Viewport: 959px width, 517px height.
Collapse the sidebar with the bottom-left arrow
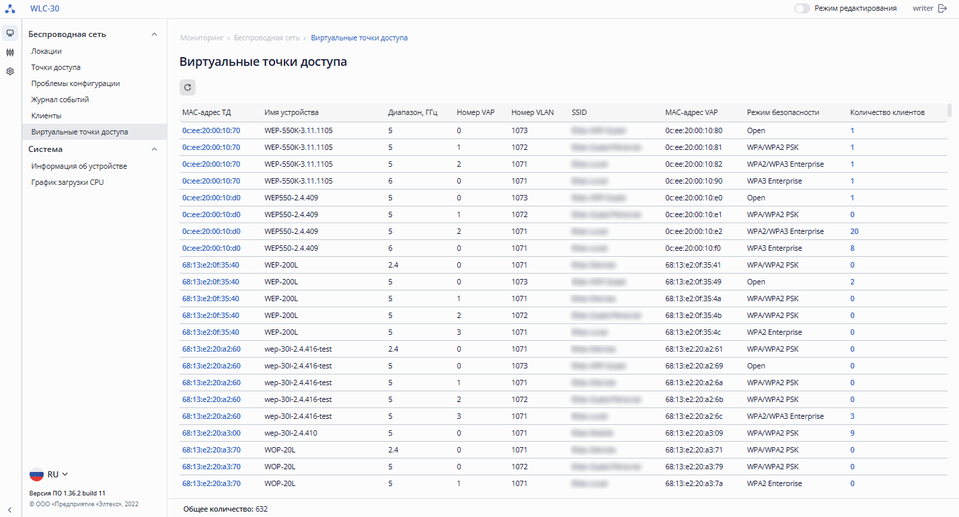[10, 510]
